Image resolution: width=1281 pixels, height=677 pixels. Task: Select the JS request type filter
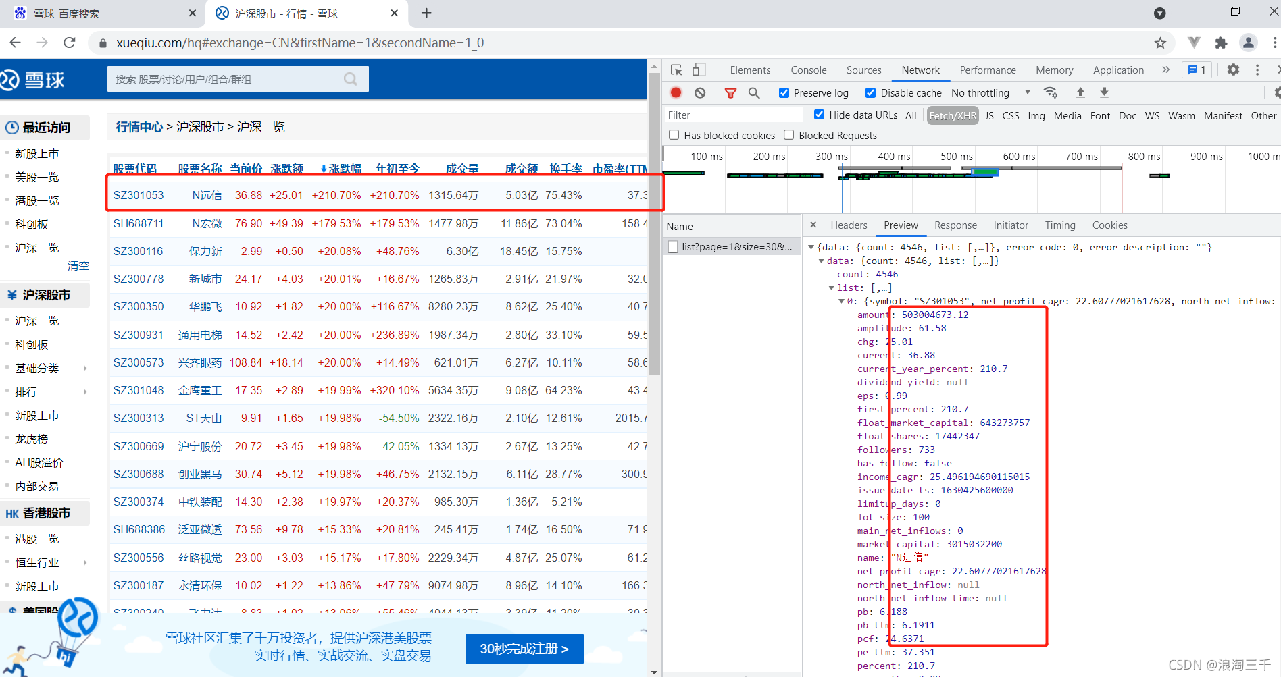pos(989,115)
